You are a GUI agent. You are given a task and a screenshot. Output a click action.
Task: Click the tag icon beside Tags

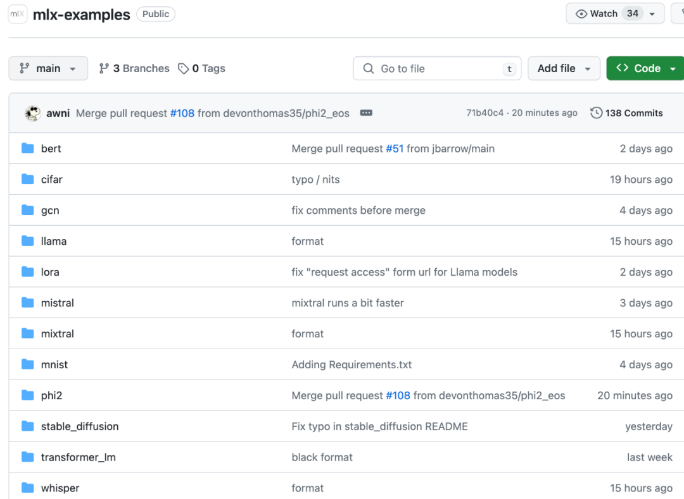[x=184, y=68]
